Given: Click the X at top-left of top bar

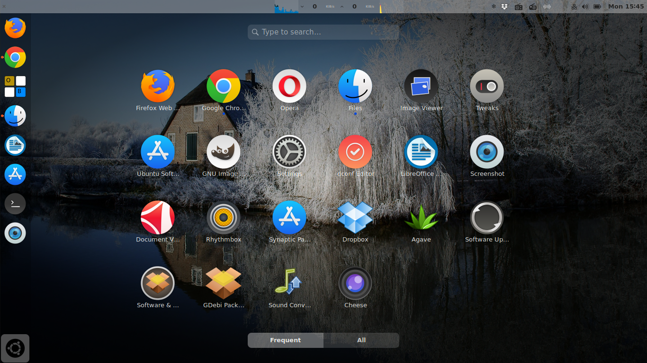Looking at the screenshot, I should pyautogui.click(x=4, y=6).
